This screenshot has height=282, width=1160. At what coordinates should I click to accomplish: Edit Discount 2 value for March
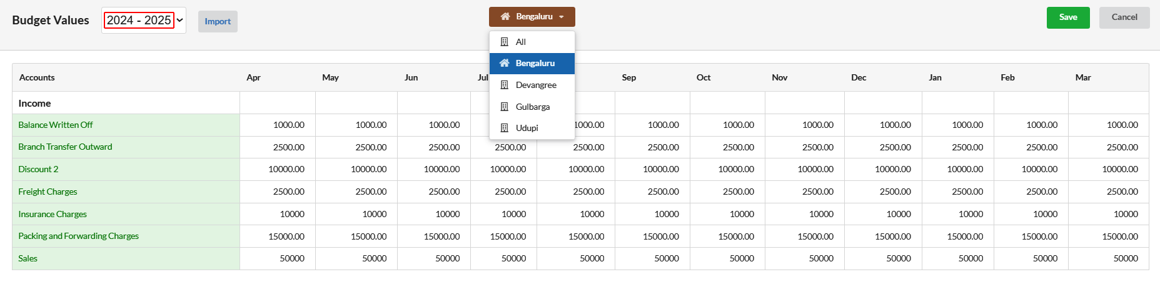pyautogui.click(x=1108, y=169)
